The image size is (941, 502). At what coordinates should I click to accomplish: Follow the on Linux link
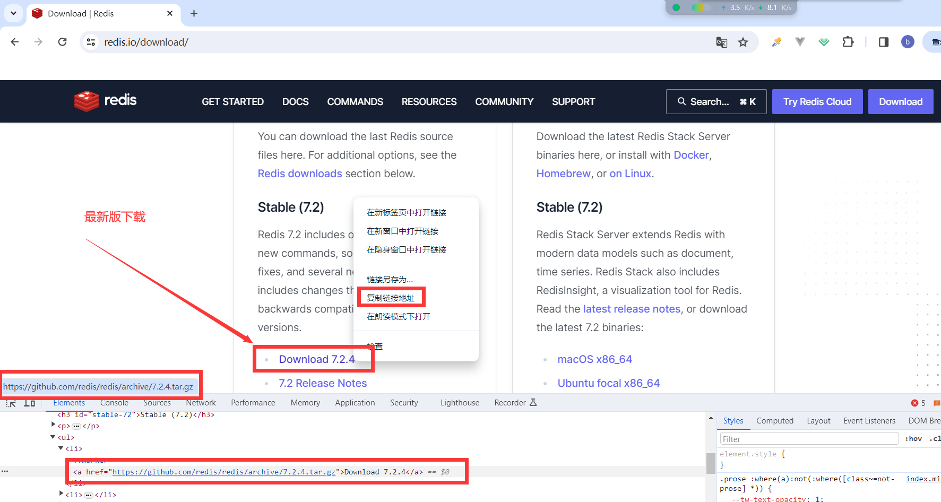click(630, 174)
